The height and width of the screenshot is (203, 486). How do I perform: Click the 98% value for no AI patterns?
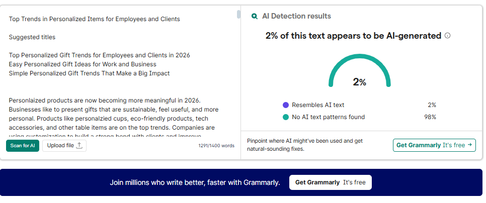(x=430, y=117)
